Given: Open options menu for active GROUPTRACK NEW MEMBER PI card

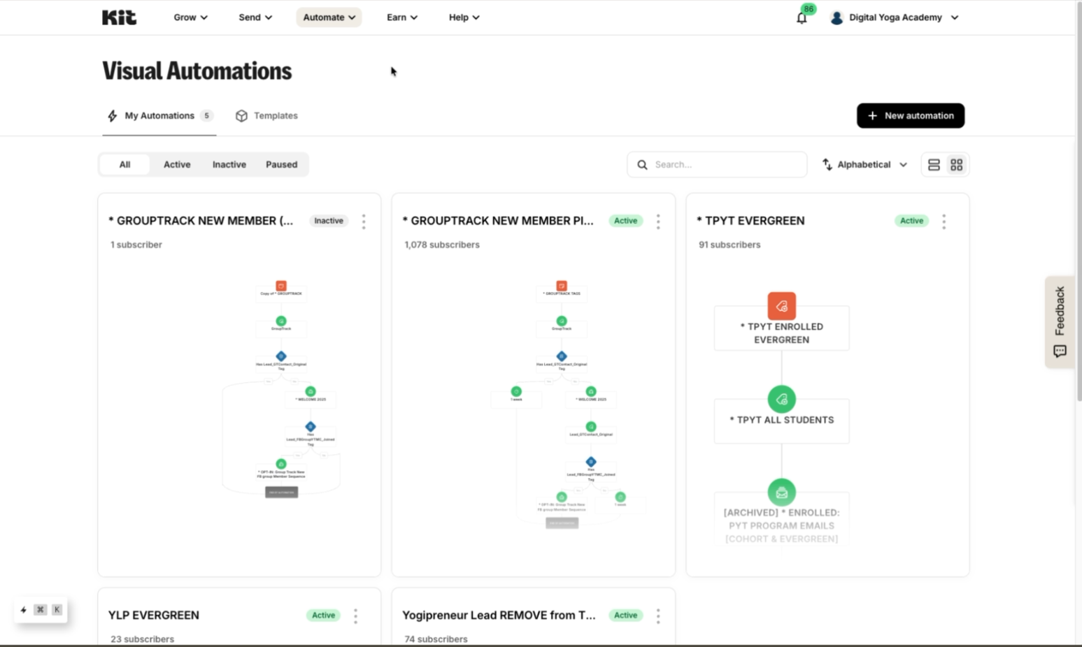Looking at the screenshot, I should (x=658, y=221).
